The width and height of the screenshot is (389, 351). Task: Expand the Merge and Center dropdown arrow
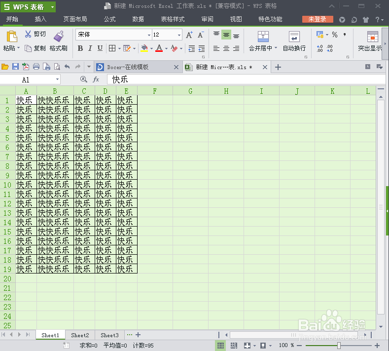pyautogui.click(x=276, y=48)
